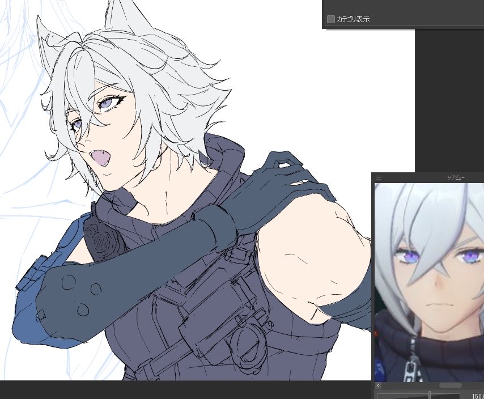The height and width of the screenshot is (399, 484).
Task: Open the サブビュー panel menu icon
Action: tap(379, 177)
